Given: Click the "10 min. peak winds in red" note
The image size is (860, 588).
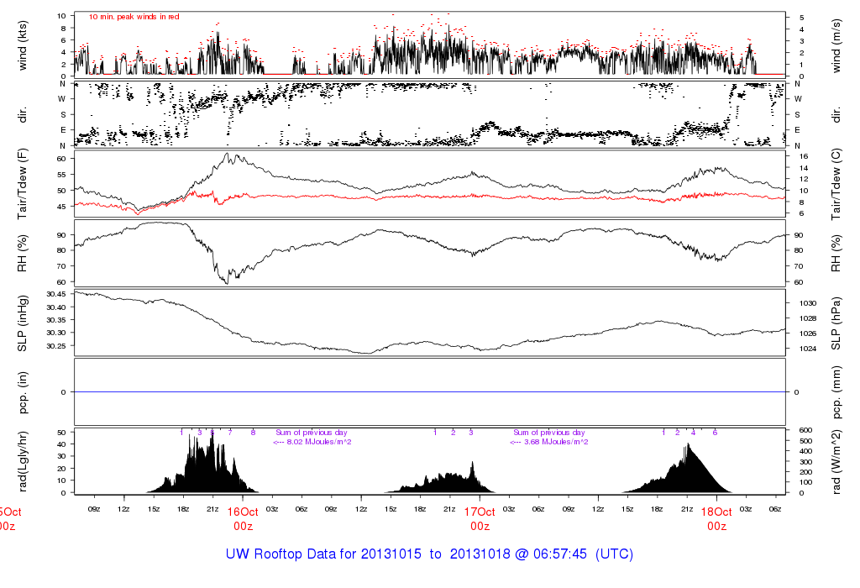Looking at the screenshot, I should pyautogui.click(x=134, y=17).
